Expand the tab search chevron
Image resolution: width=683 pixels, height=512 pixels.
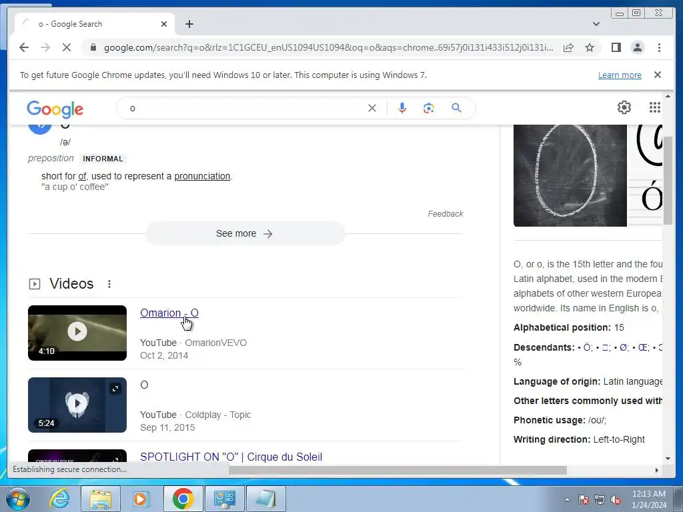point(596,24)
